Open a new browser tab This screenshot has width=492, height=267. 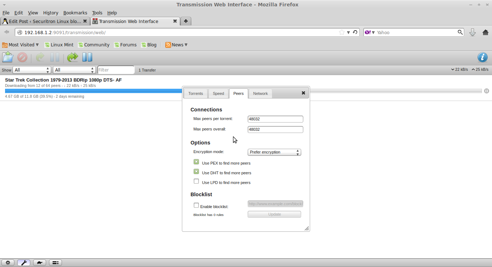pyautogui.click(x=186, y=21)
